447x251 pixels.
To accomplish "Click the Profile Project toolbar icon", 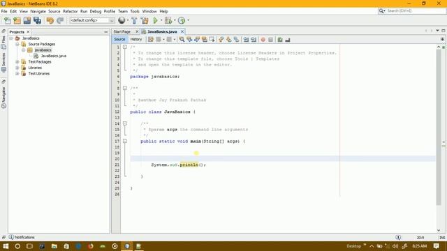I will (182, 20).
